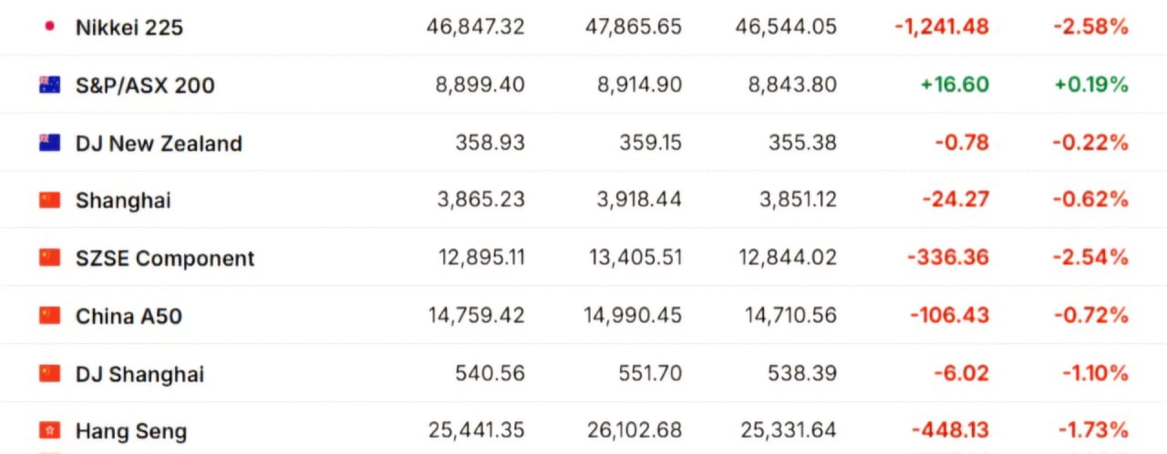
Task: Open the Hang Seng index page
Action: coord(131,432)
